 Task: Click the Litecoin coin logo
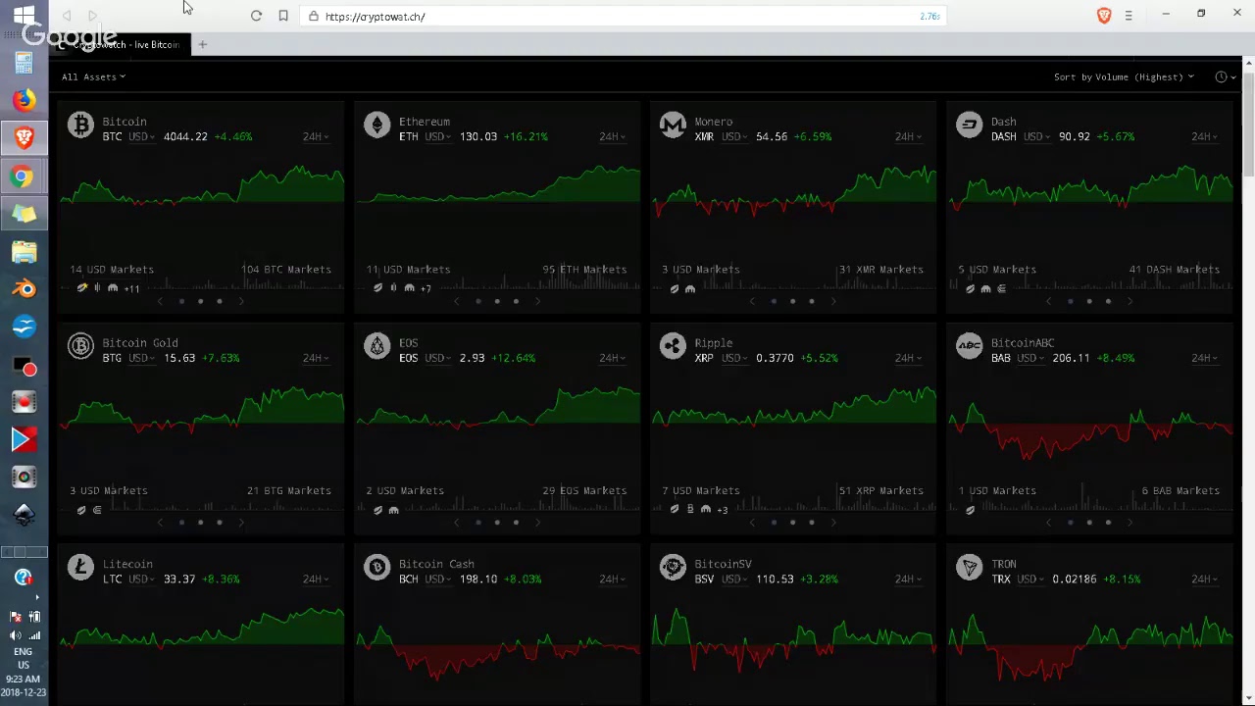pyautogui.click(x=80, y=568)
